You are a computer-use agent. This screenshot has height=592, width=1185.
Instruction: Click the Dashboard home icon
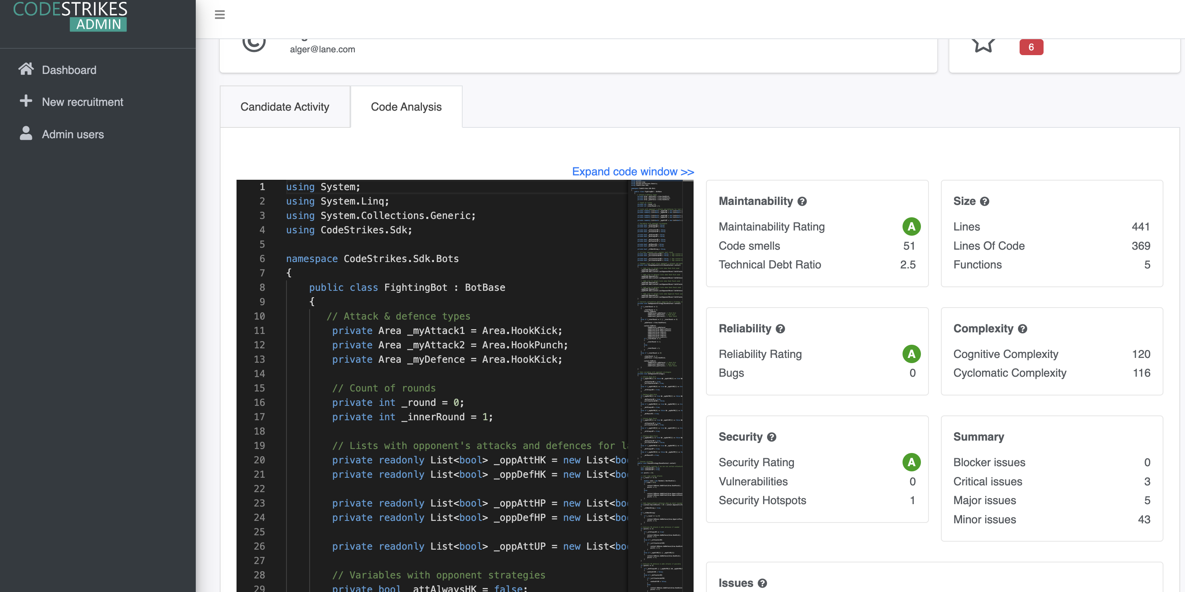26,69
